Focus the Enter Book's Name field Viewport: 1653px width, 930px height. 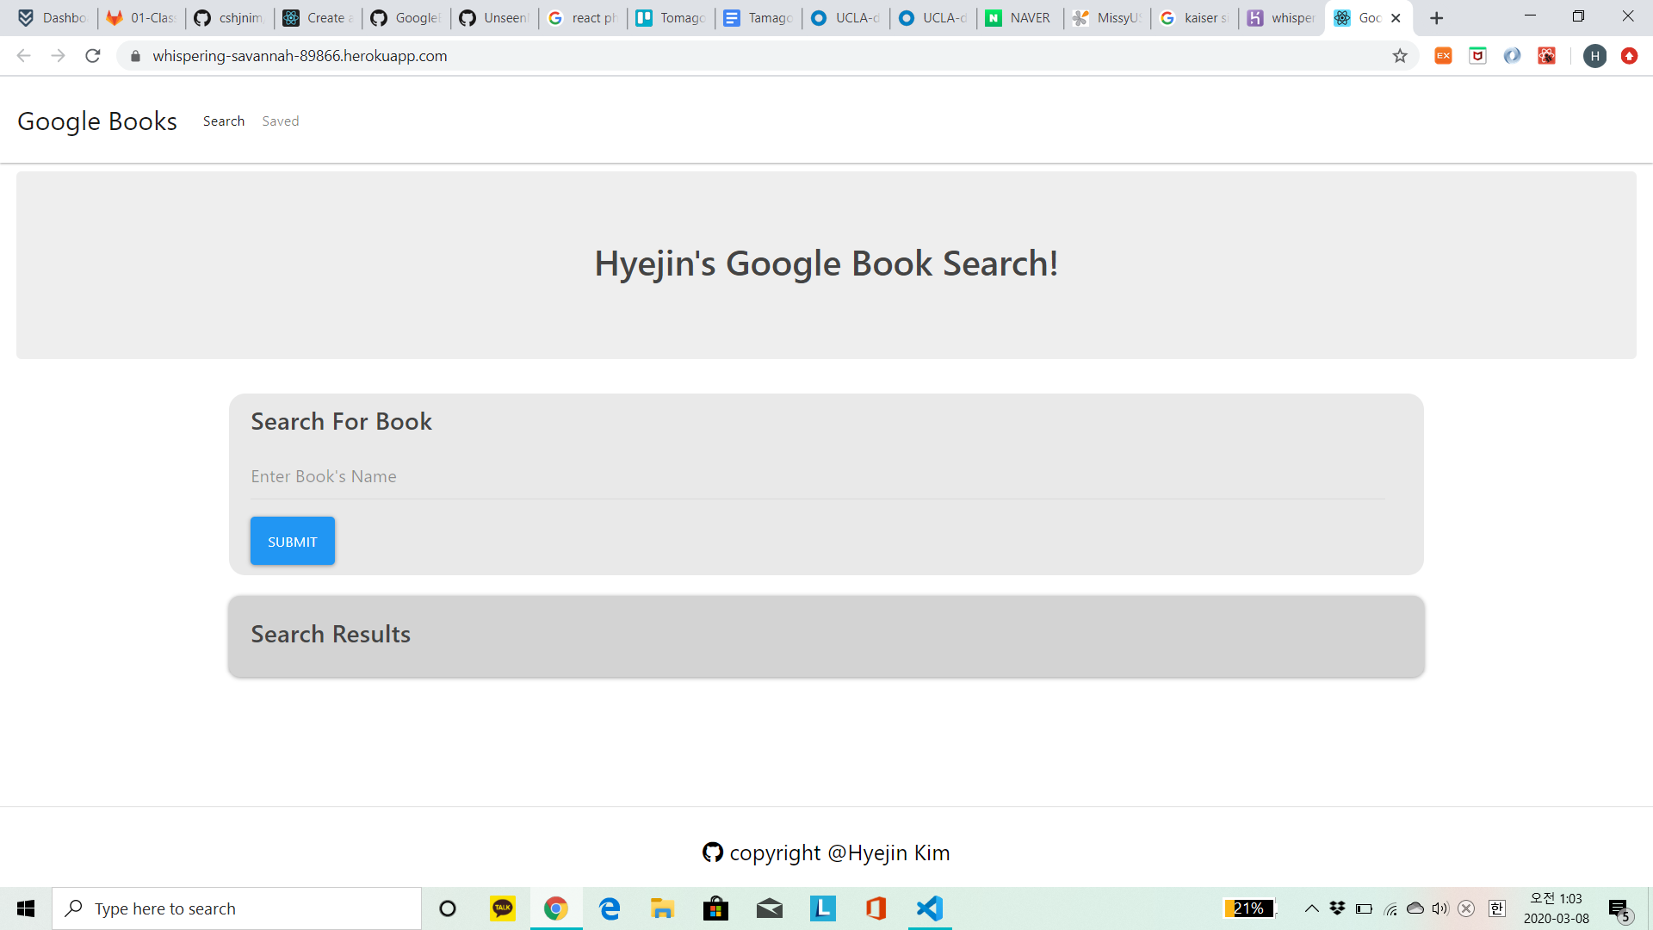817,476
